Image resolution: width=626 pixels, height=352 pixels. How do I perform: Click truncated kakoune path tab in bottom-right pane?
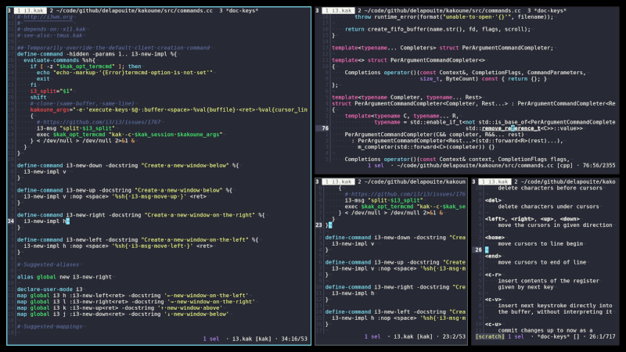point(565,181)
